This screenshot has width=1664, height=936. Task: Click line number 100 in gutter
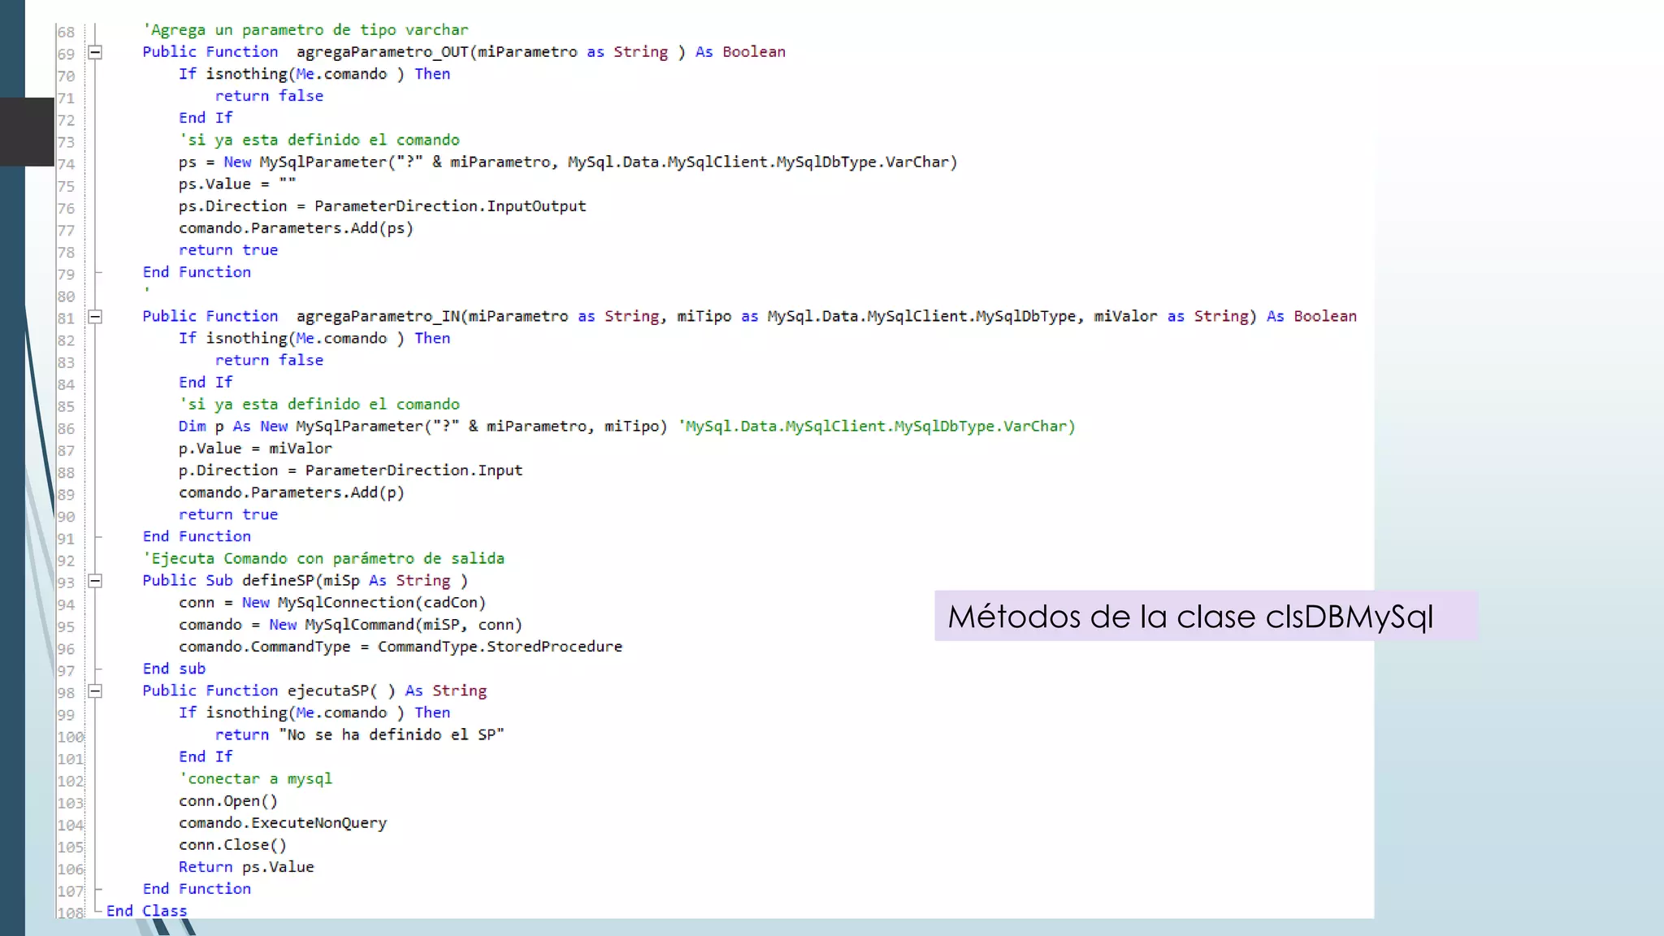[x=70, y=737]
